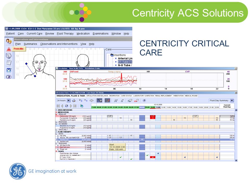Expand the Ringer sol row
The height and width of the screenshot is (187, 250).
click(58, 149)
